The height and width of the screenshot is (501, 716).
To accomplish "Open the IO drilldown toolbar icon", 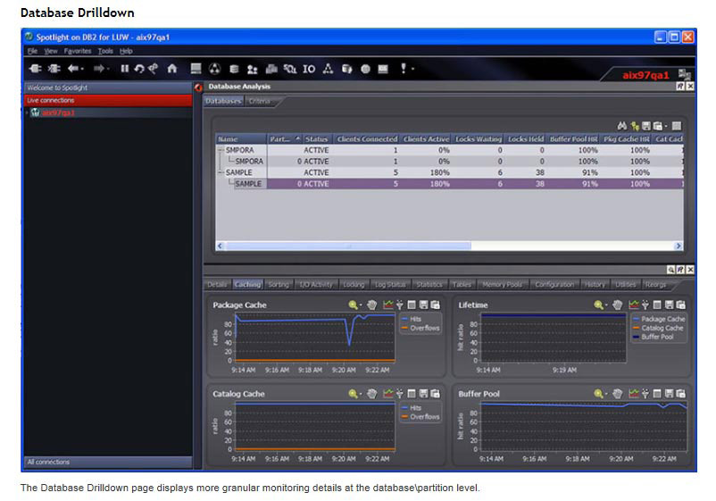I will tap(309, 69).
